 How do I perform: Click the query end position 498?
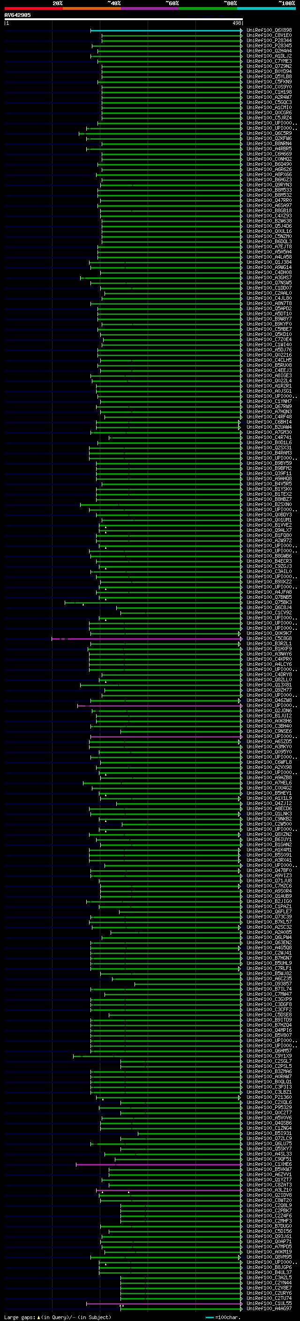[x=236, y=23]
